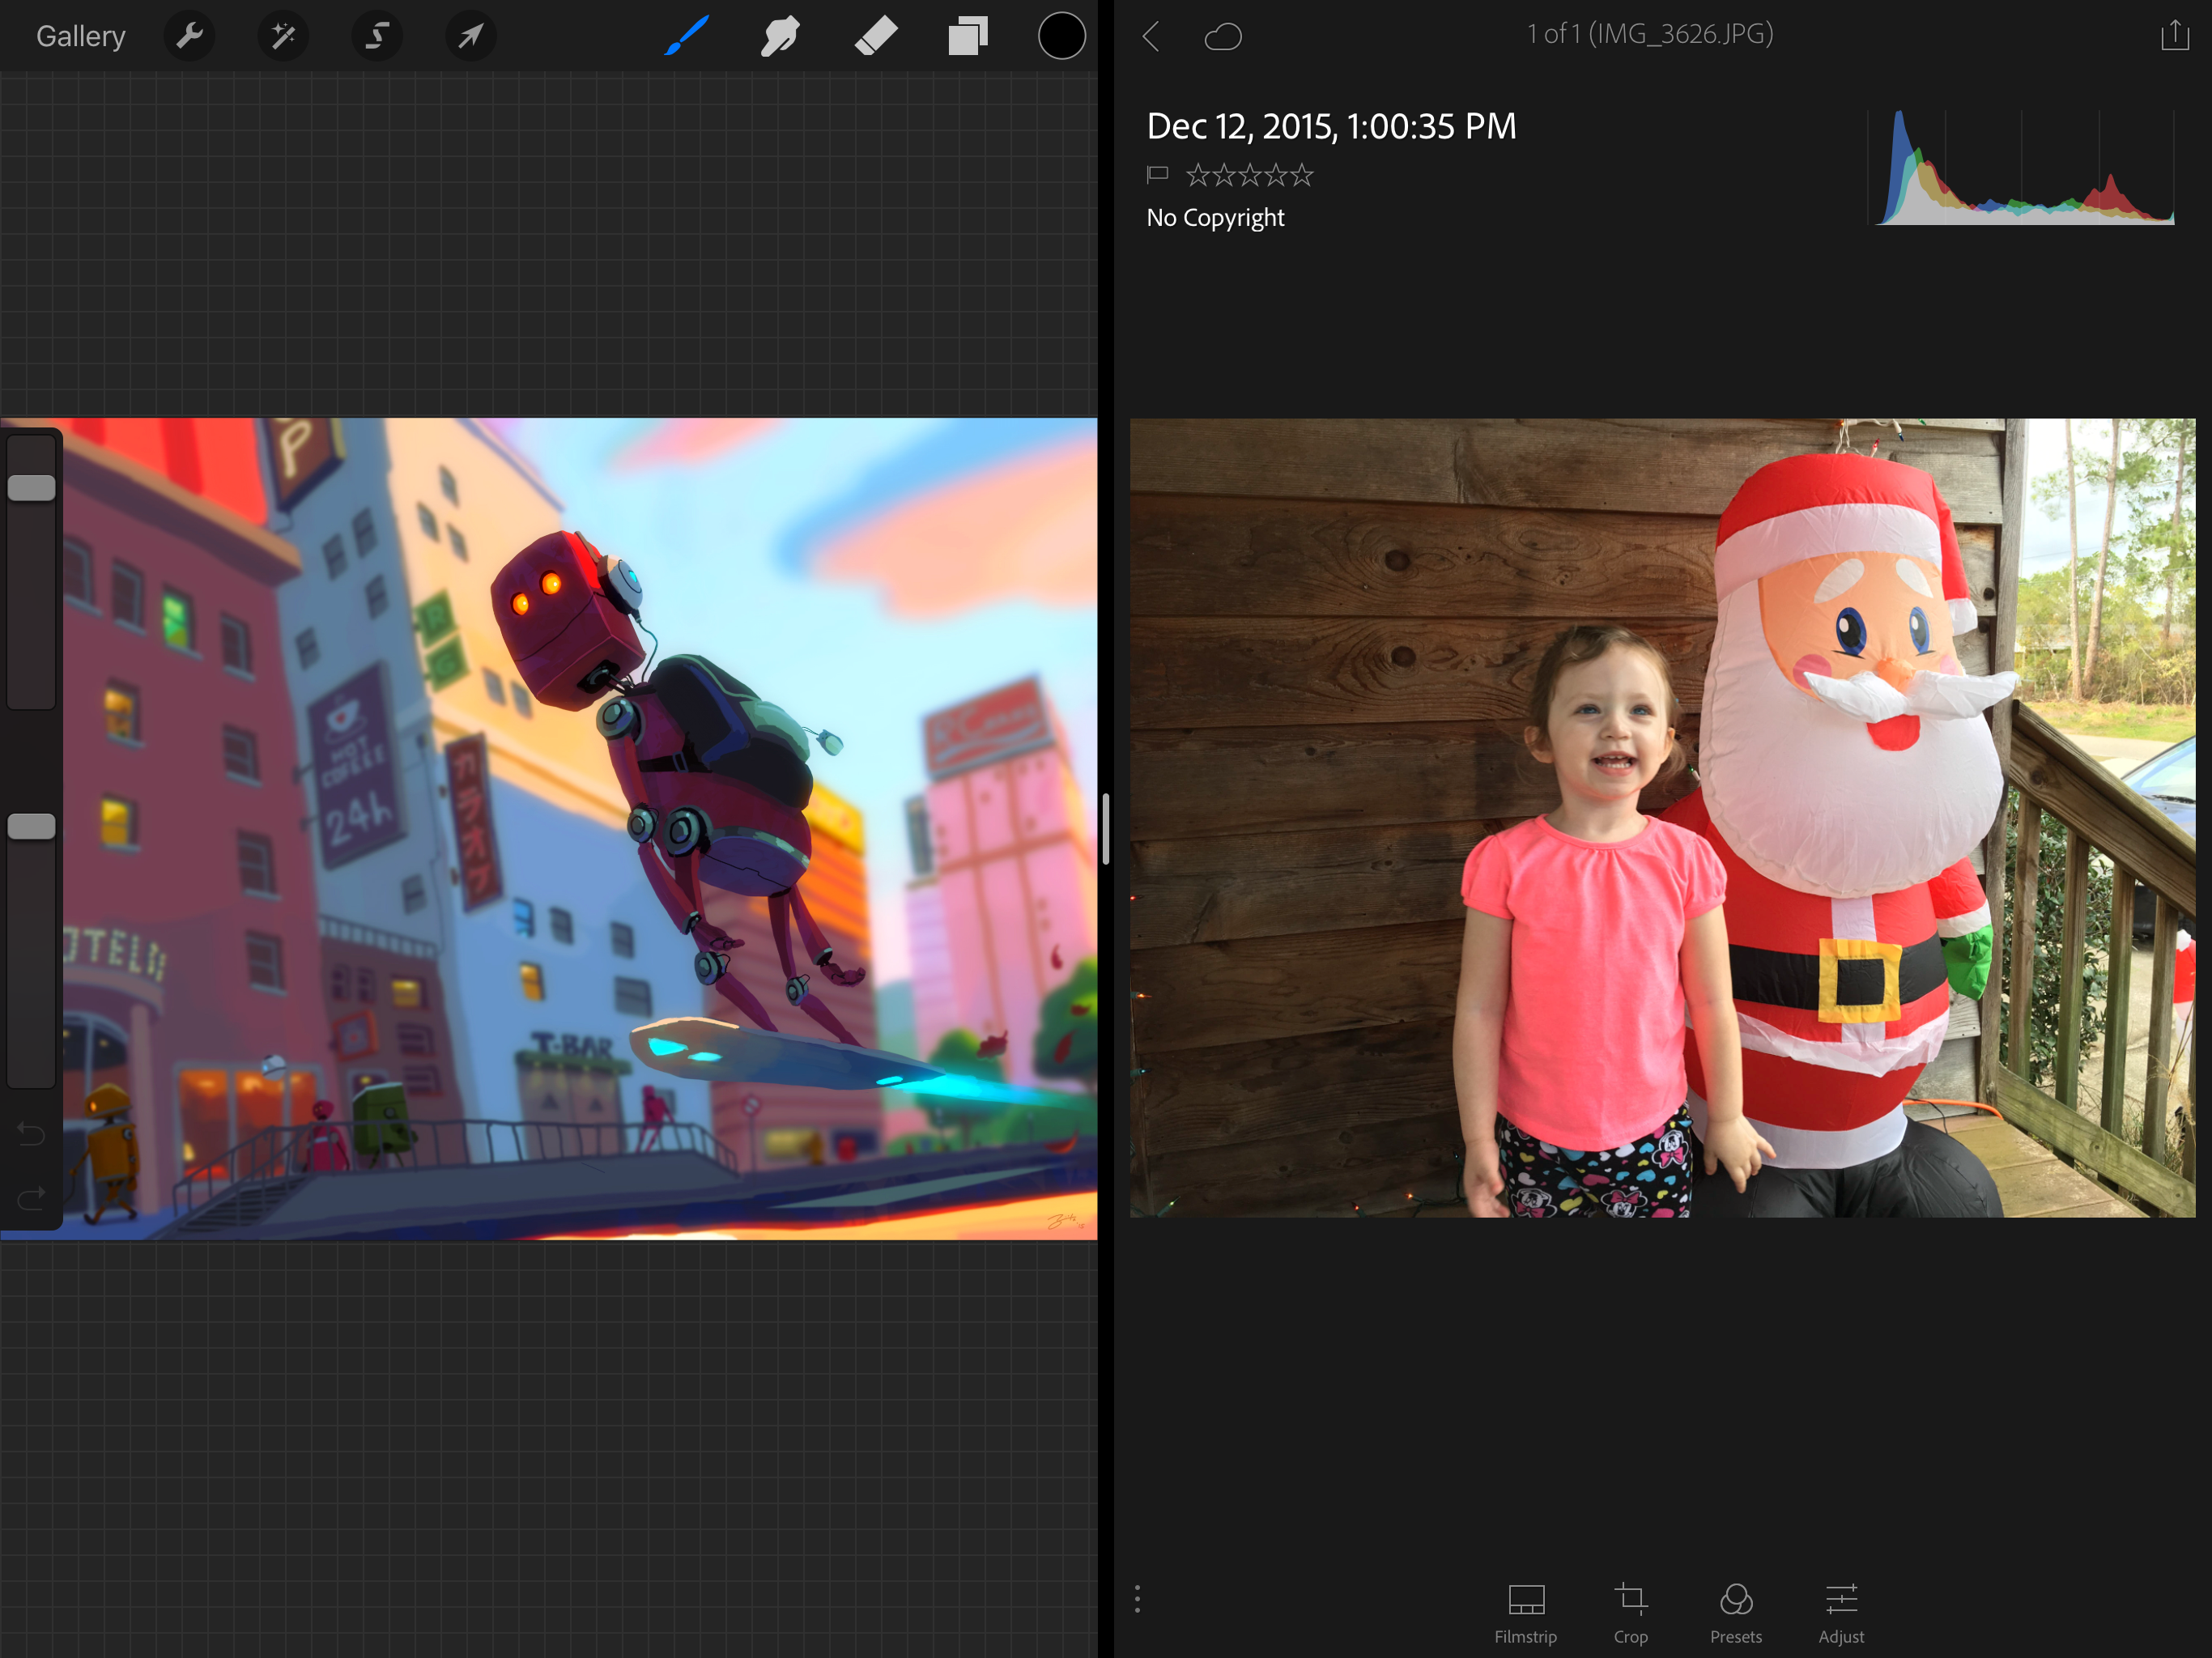The width and height of the screenshot is (2212, 1658).
Task: Open the Layers panel
Action: (x=967, y=37)
